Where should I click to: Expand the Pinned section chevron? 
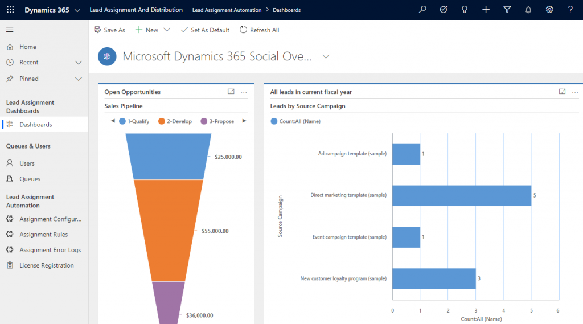[x=79, y=79]
